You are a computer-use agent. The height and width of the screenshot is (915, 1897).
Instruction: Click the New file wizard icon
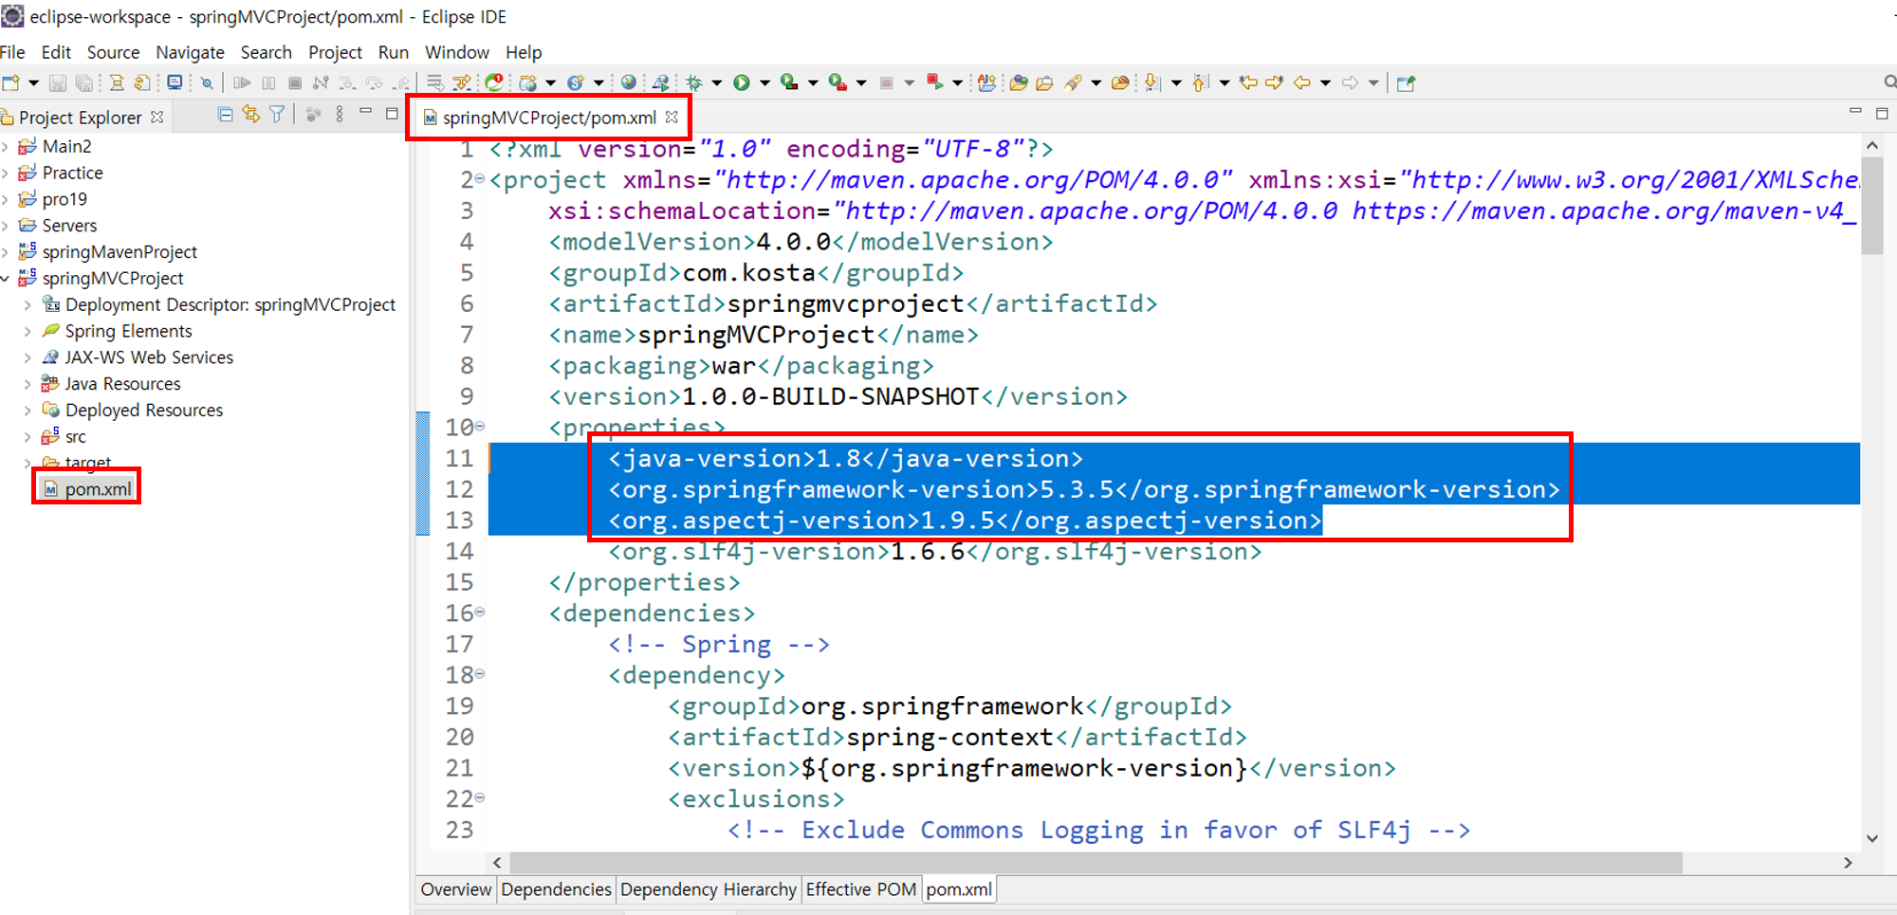[10, 82]
